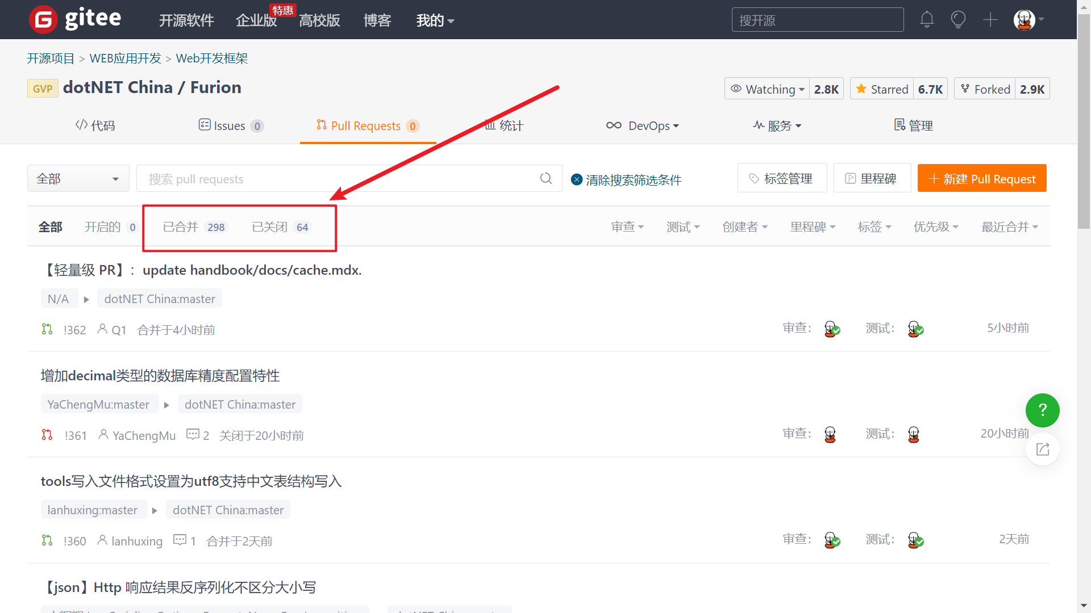Click author name YaChengMu
The width and height of the screenshot is (1091, 613).
[144, 435]
